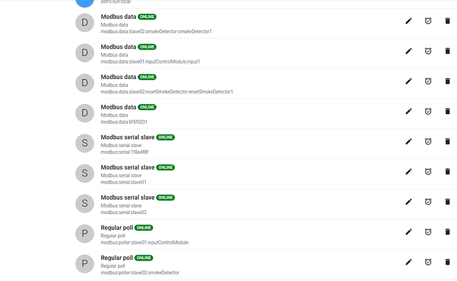Delete the Regular poll smokeDetector thing
This screenshot has width=457, height=281.
pyautogui.click(x=447, y=262)
